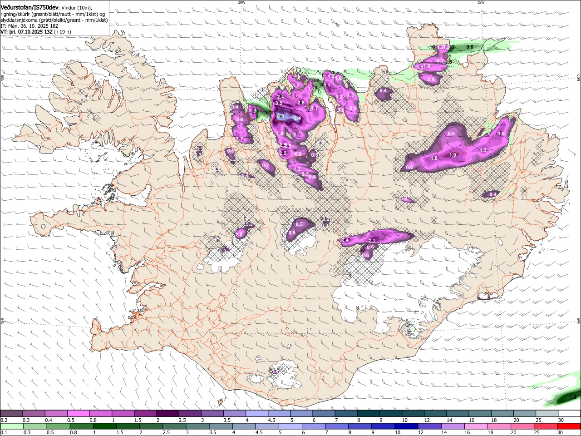This screenshot has height=436, width=581.
Task: Pick the lower scale swatch starting at 3
Action: (x=197, y=426)
